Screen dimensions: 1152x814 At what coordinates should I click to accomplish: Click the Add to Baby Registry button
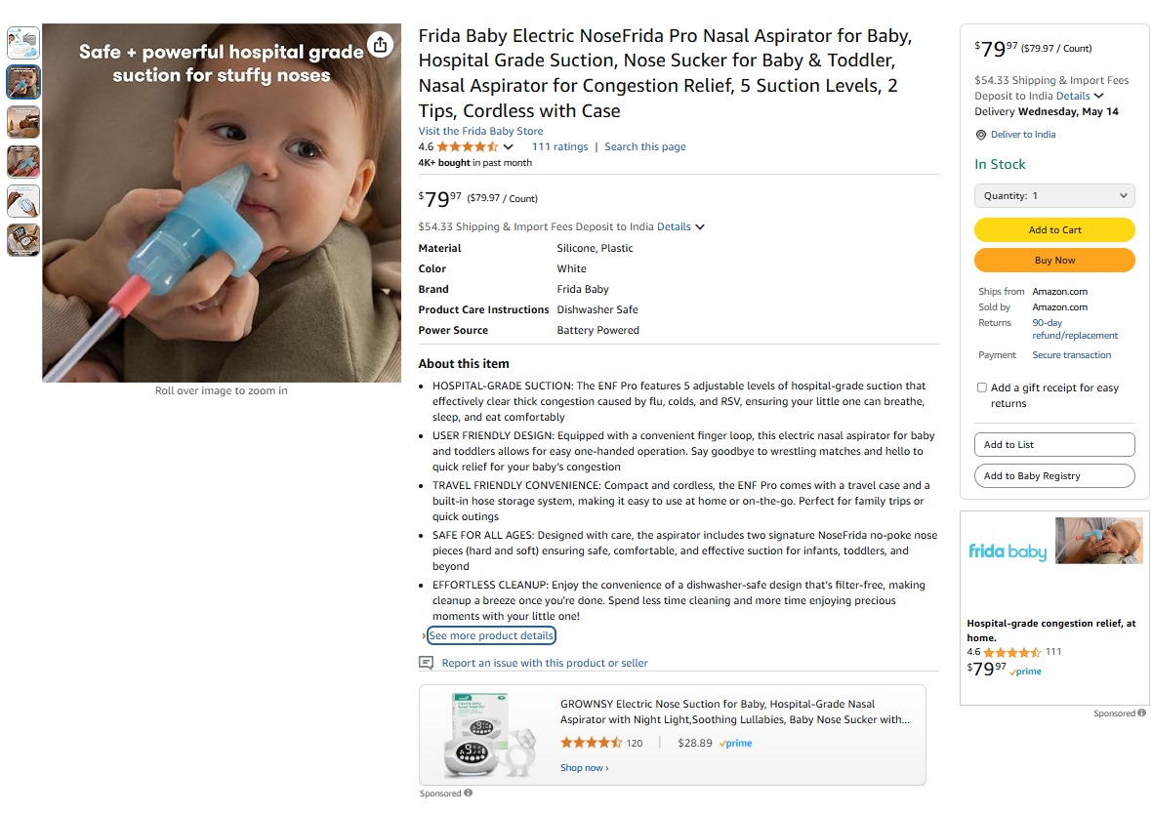pyautogui.click(x=1054, y=476)
